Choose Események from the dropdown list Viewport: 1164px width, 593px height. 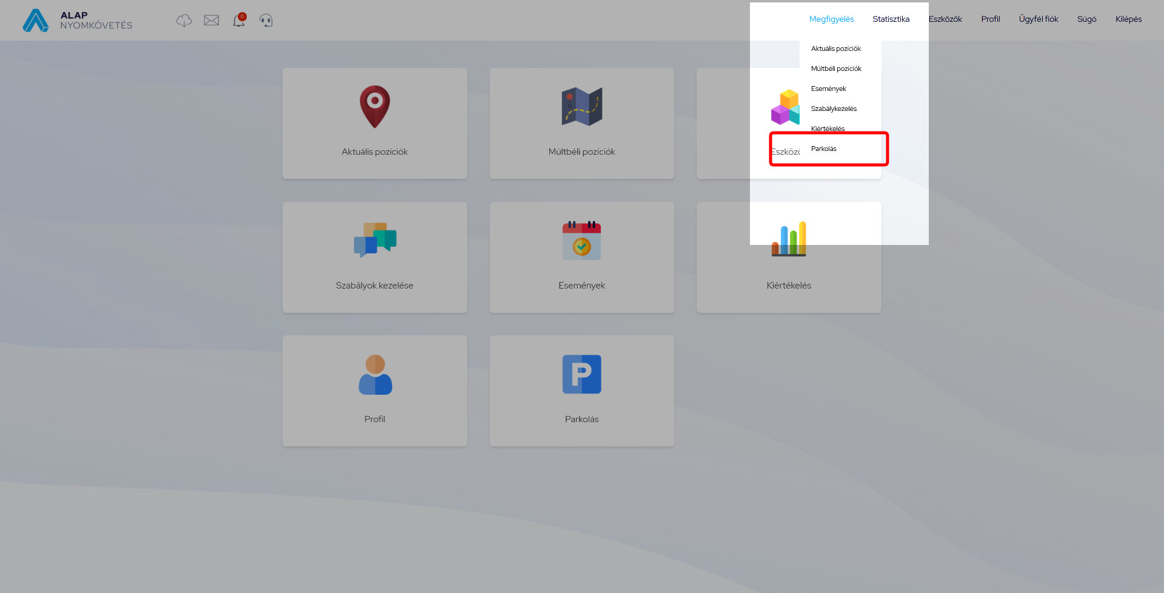(828, 89)
